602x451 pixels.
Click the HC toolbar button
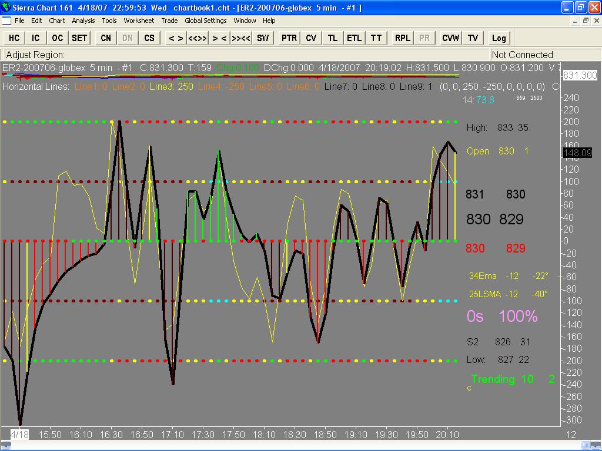point(14,38)
